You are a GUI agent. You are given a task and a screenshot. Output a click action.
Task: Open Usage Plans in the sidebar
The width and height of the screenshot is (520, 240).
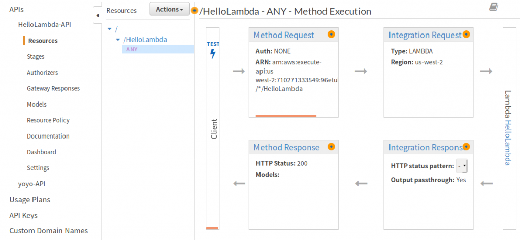click(x=29, y=199)
